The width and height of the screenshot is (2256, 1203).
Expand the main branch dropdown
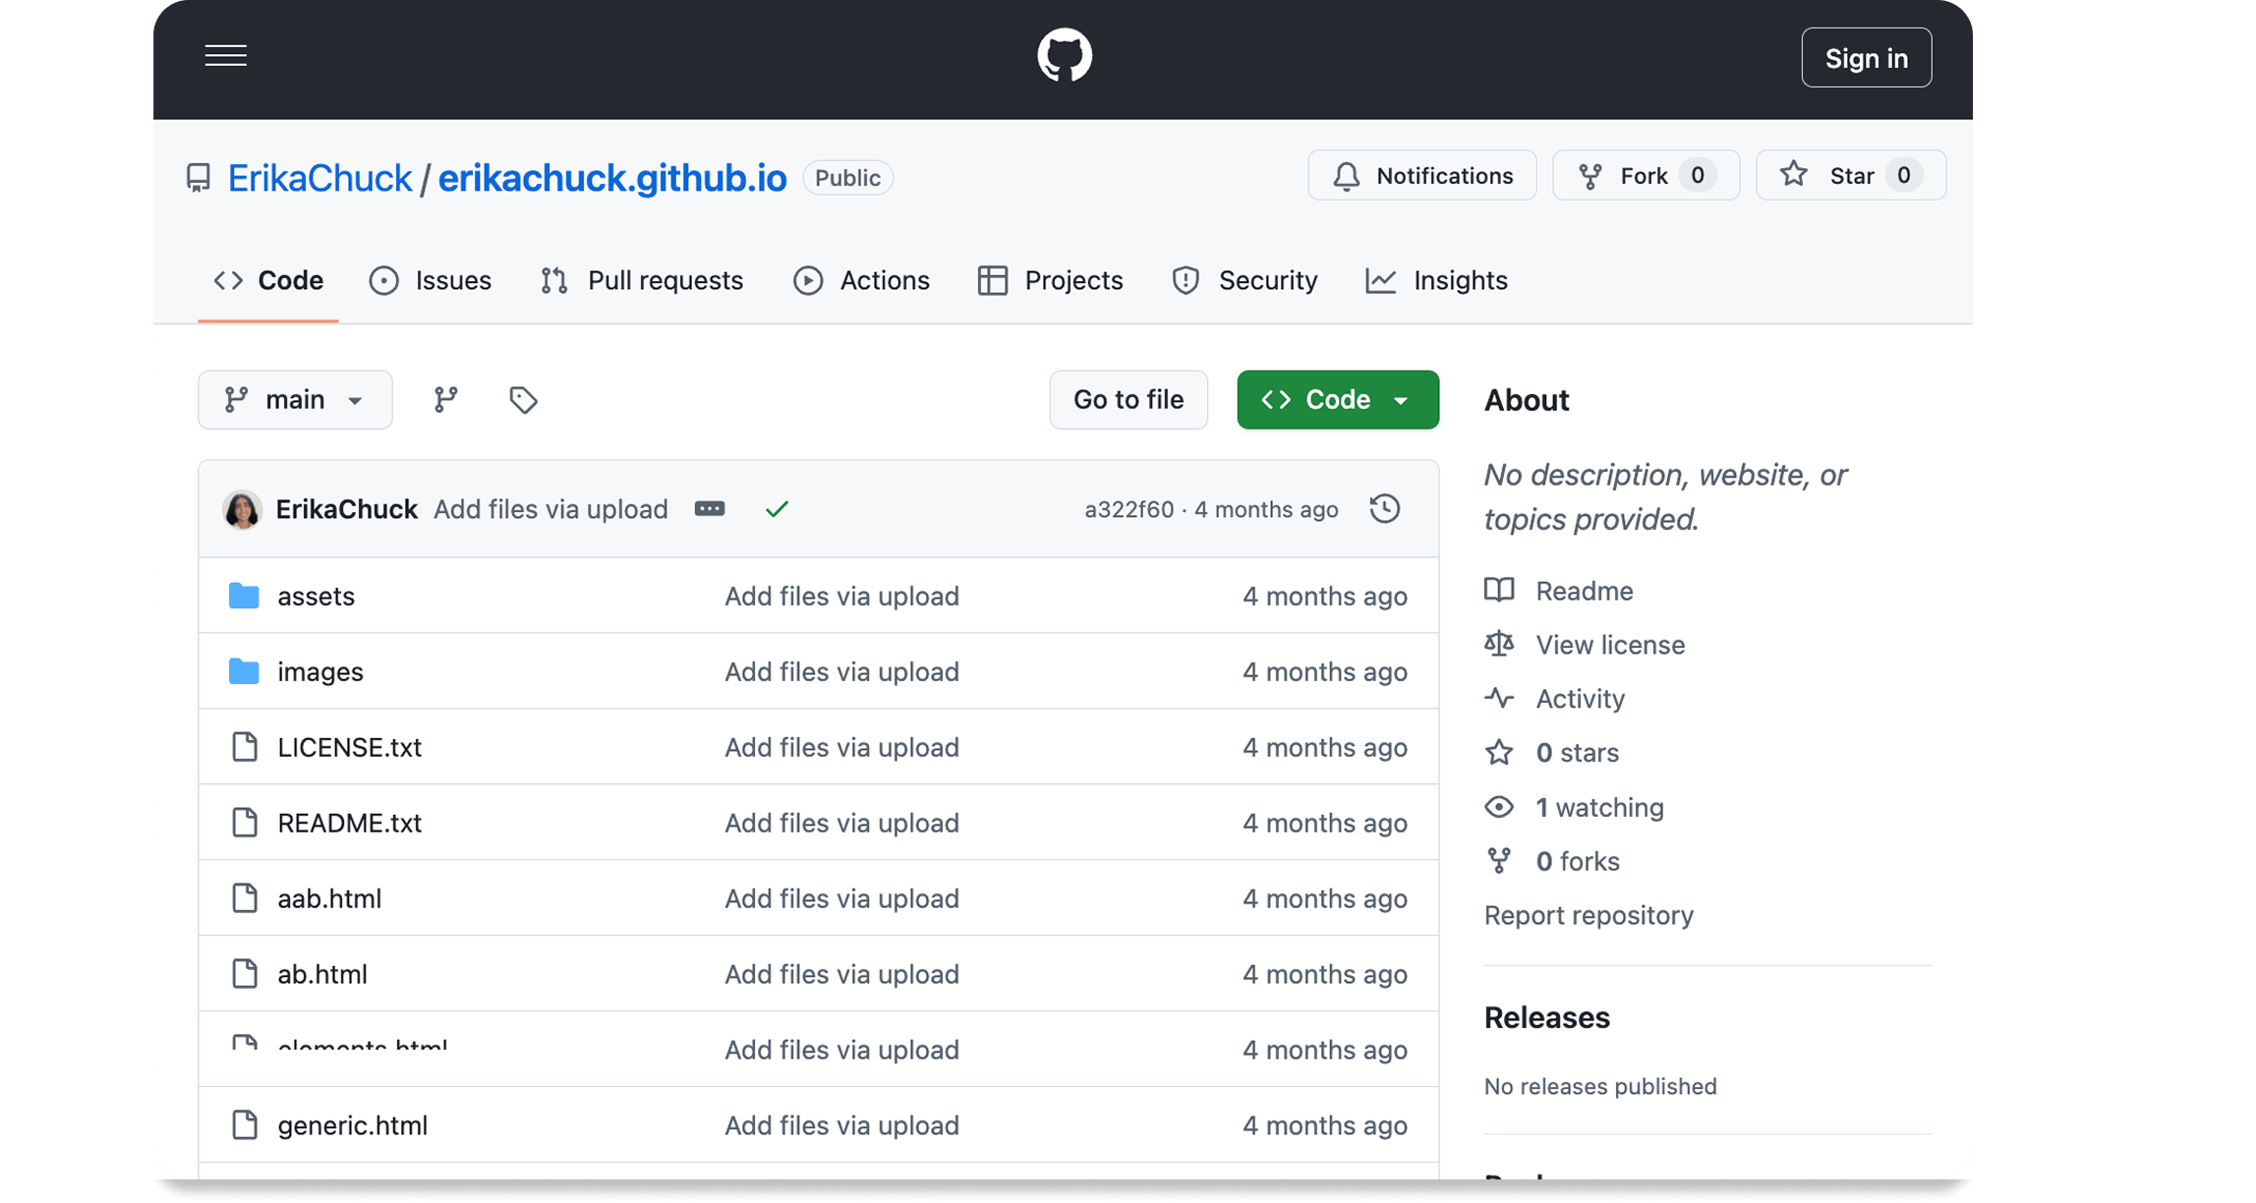pos(295,399)
